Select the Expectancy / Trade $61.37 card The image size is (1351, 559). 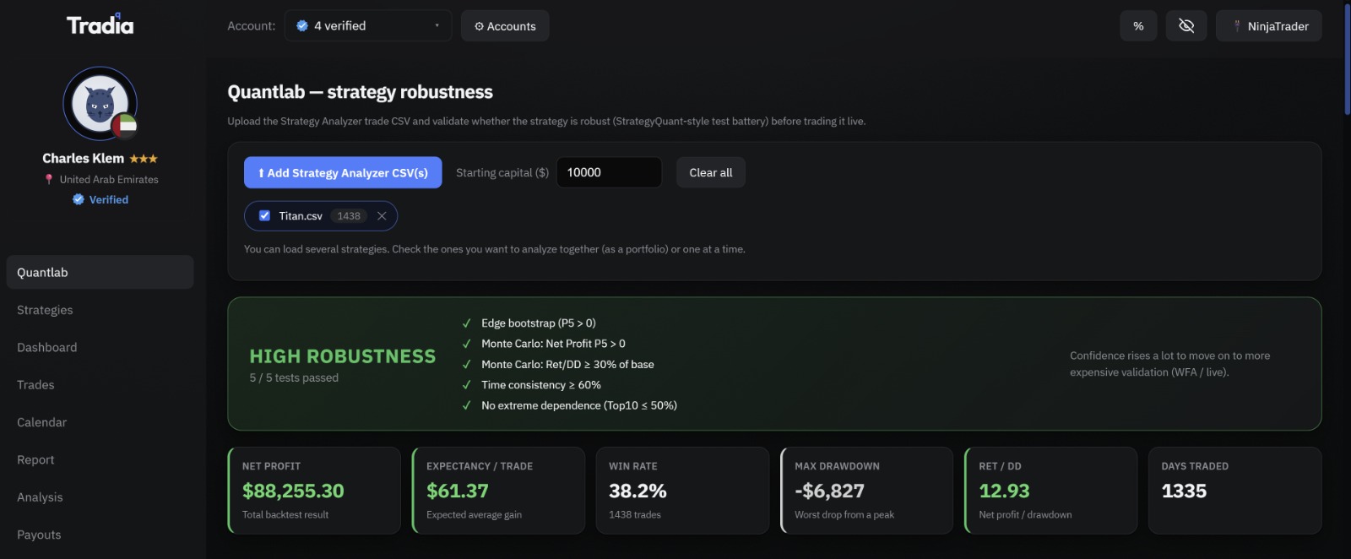(x=498, y=491)
